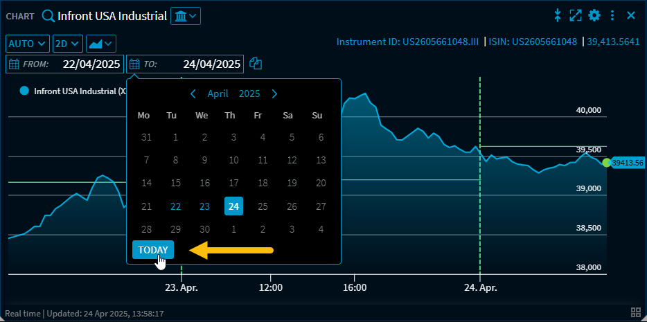
Task: Open the three-dot more options menu
Action: click(x=612, y=15)
